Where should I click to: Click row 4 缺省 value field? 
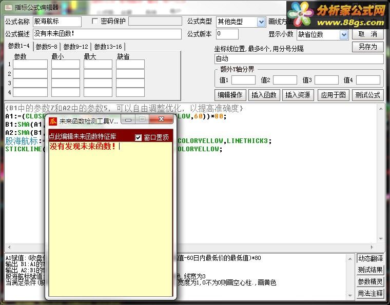[130, 92]
